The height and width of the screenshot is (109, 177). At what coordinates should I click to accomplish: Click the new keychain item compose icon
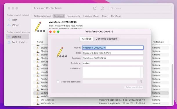click(95, 8)
